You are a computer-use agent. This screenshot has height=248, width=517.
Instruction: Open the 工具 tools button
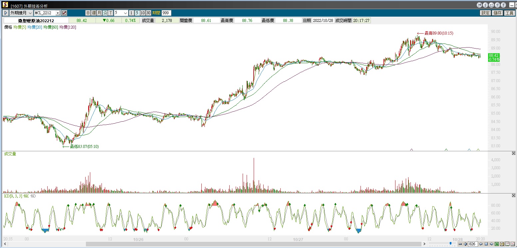(509, 13)
